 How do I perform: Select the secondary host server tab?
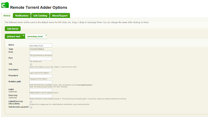pyautogui.click(x=35, y=36)
